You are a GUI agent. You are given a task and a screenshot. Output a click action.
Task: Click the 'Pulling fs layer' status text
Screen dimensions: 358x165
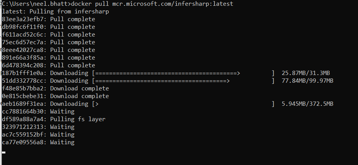[78, 119]
